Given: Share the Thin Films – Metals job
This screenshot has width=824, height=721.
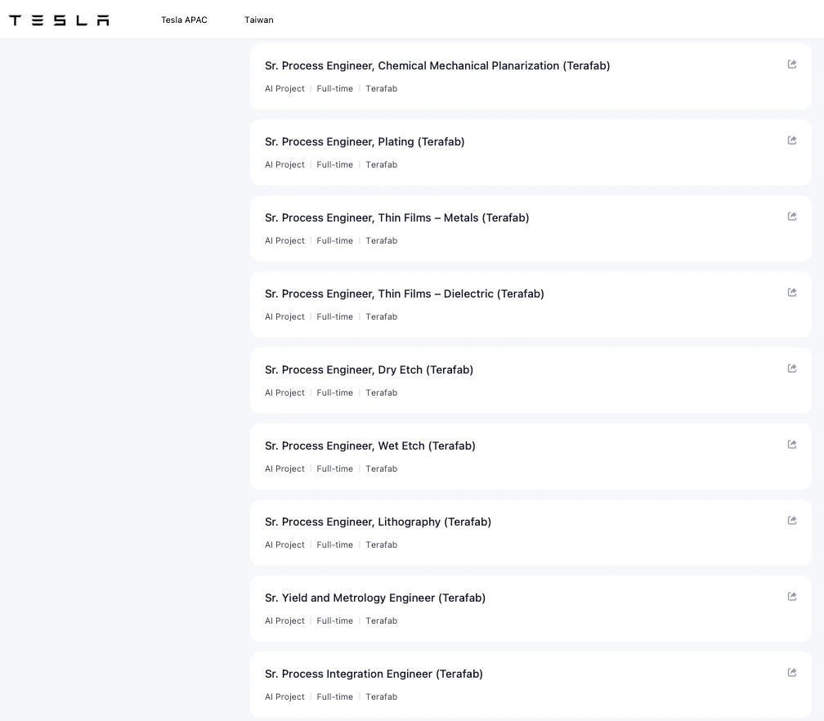Looking at the screenshot, I should pos(791,217).
